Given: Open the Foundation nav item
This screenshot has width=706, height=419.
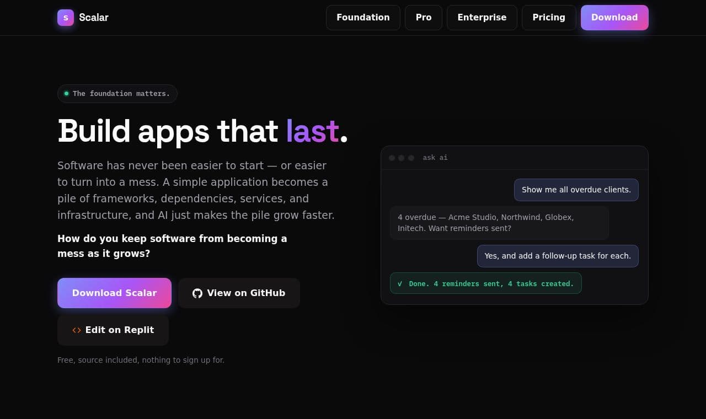Looking at the screenshot, I should click(x=363, y=18).
